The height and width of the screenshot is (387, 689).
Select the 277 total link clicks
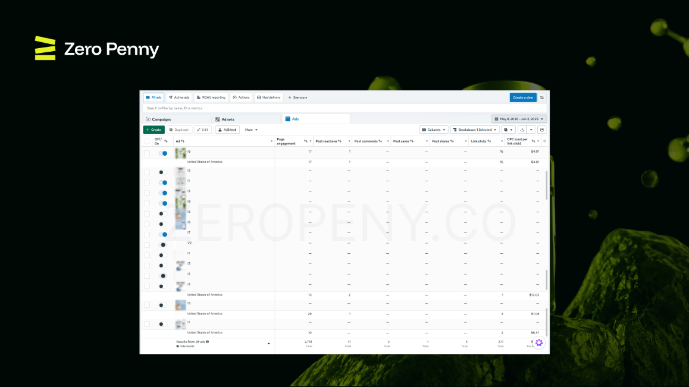[500, 341]
